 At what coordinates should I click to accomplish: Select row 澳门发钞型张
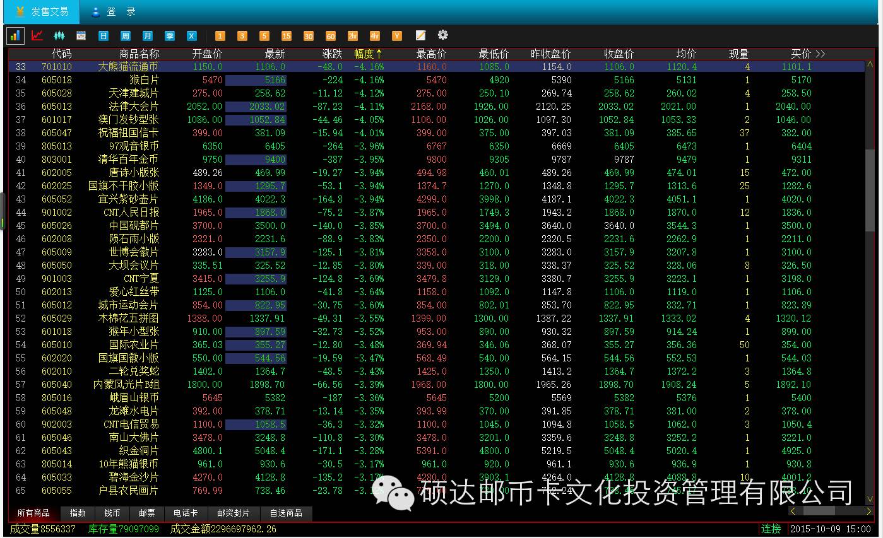(436, 120)
